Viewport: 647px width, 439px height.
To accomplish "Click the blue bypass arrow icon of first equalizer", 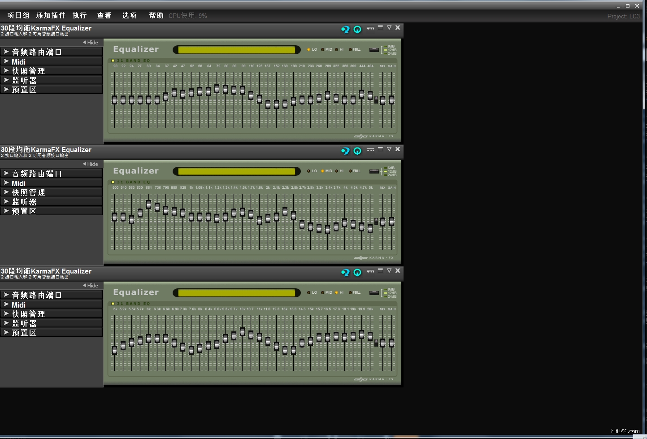I will (x=345, y=29).
